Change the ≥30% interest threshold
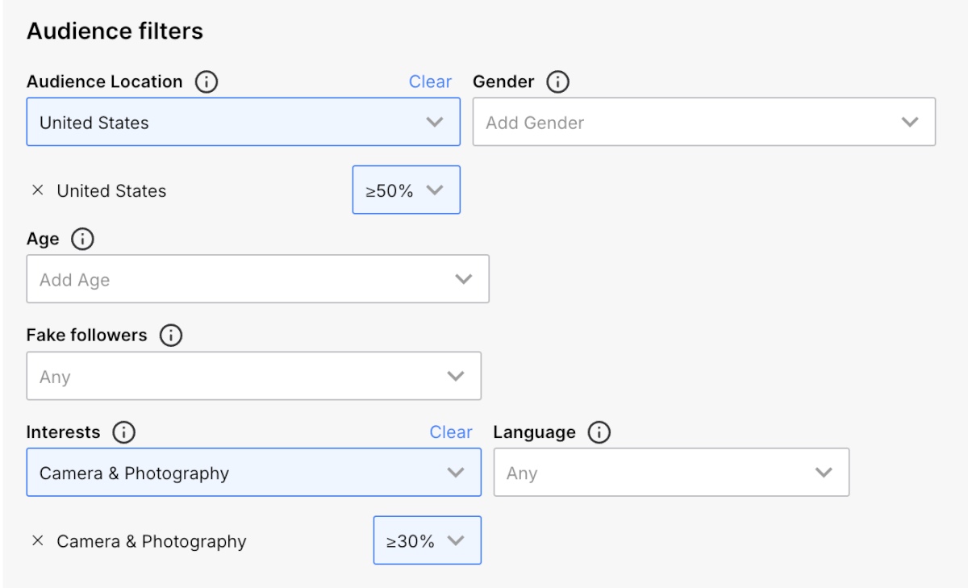Viewport: 968px width, 588px height. pyautogui.click(x=427, y=541)
